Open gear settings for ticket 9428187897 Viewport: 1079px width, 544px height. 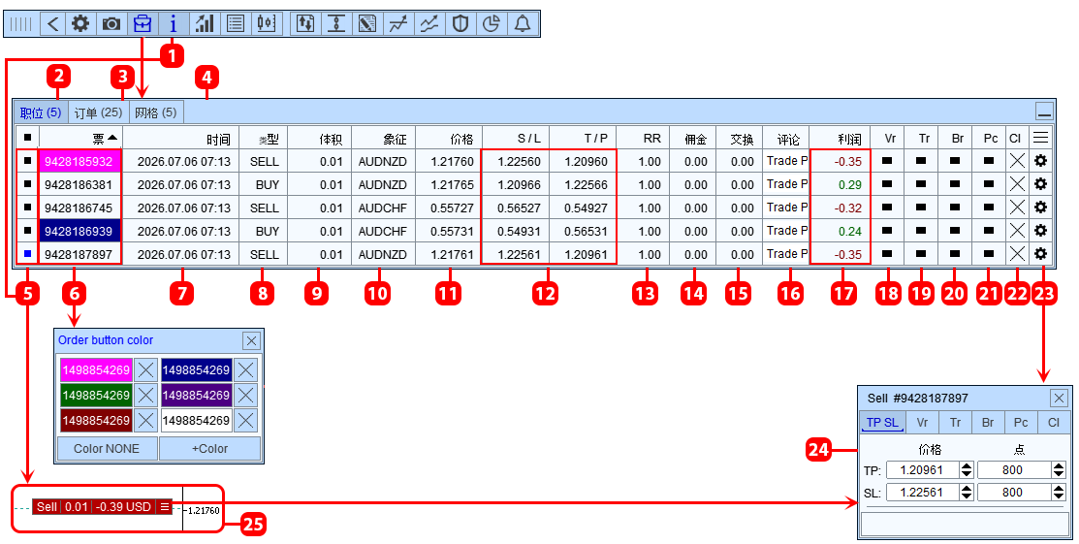coord(1040,254)
